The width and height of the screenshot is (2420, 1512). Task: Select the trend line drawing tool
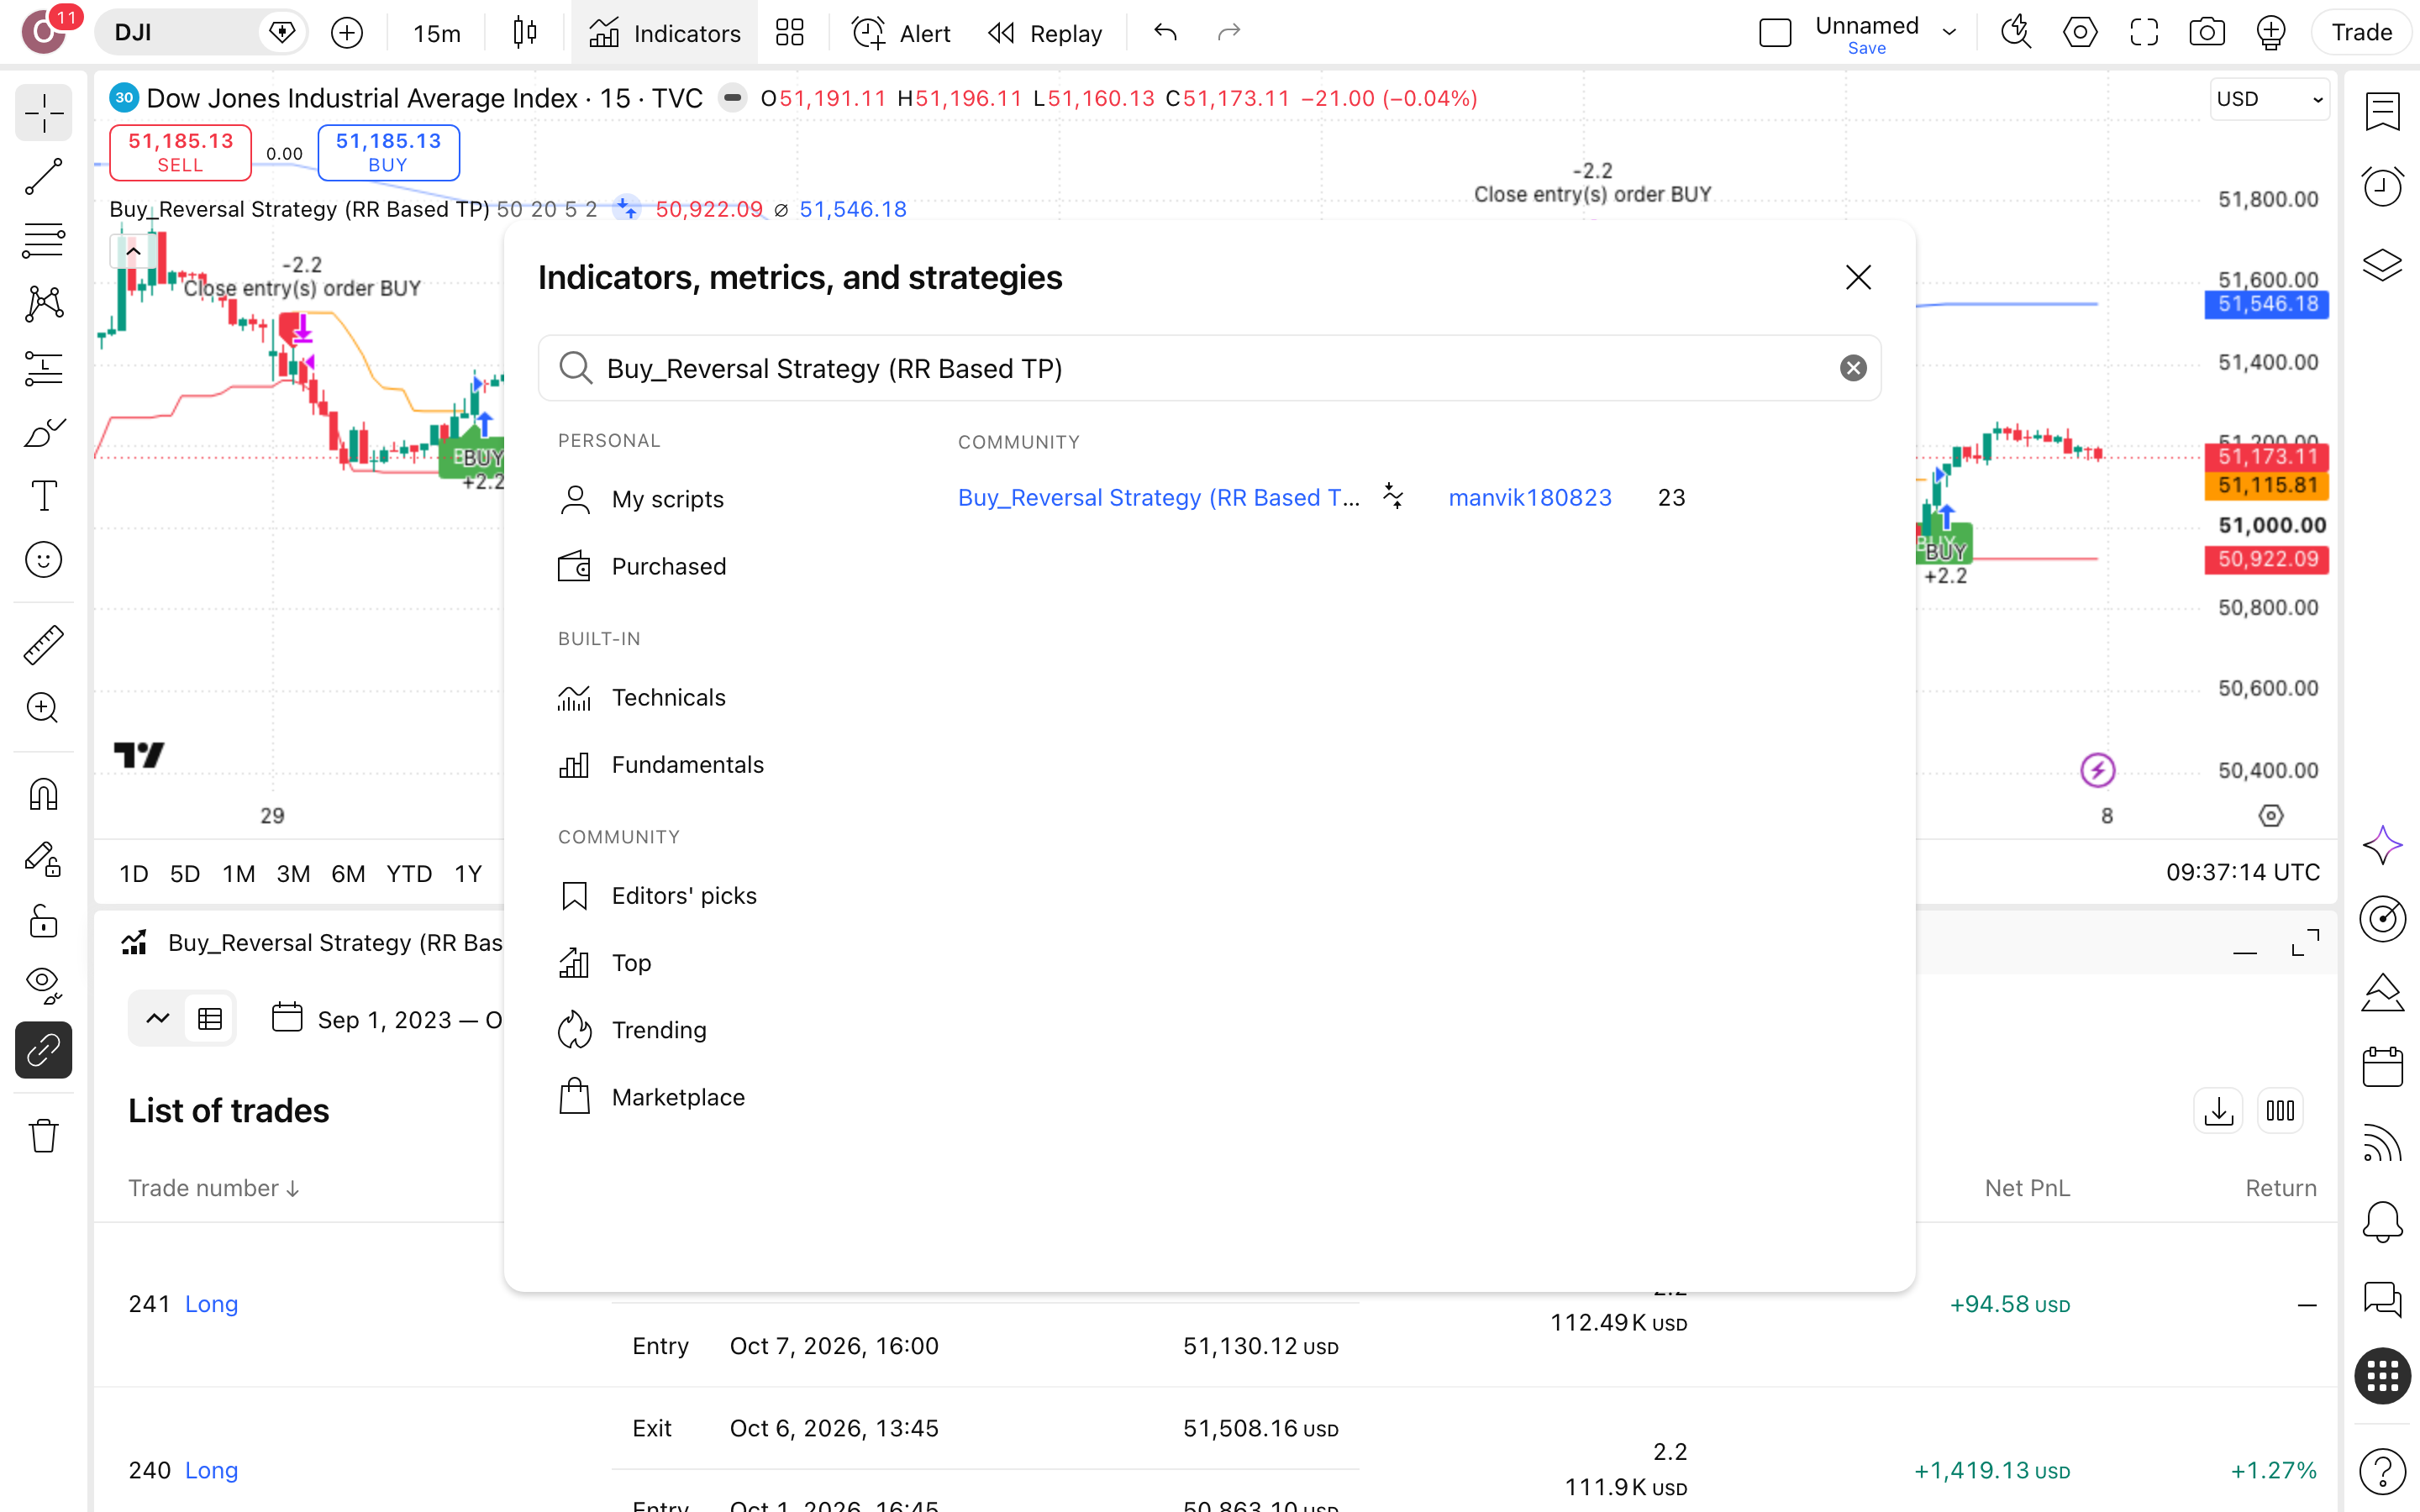coord(43,176)
